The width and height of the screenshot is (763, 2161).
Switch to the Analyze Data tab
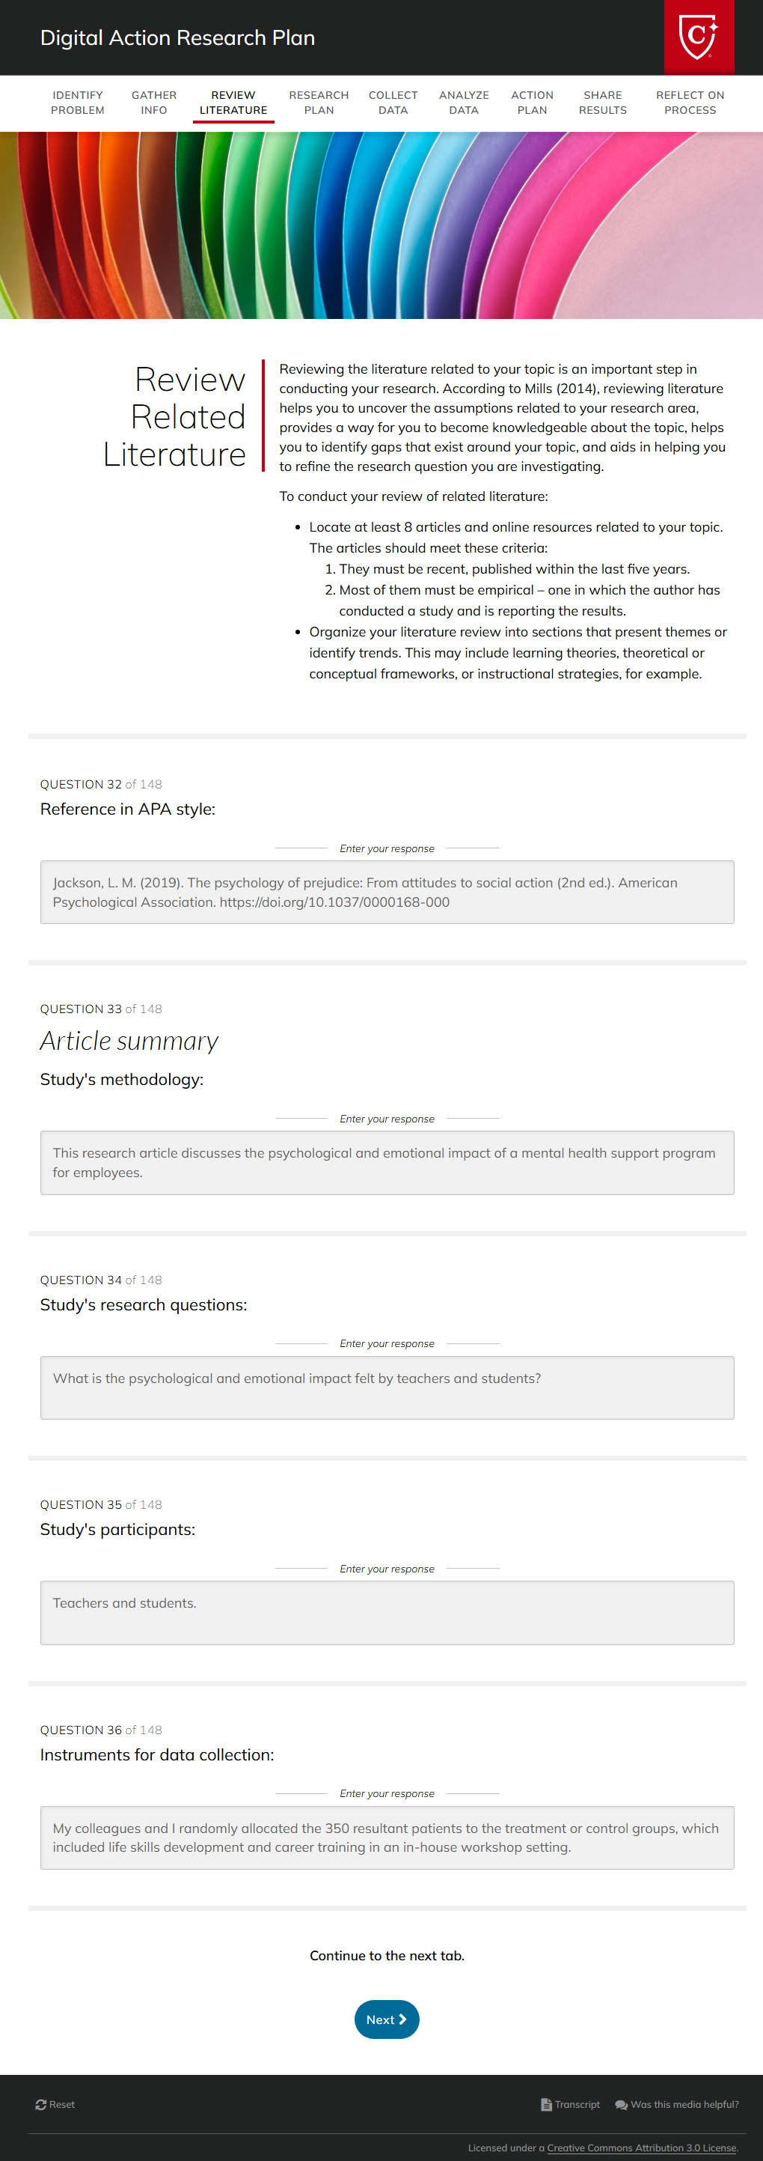(x=464, y=103)
